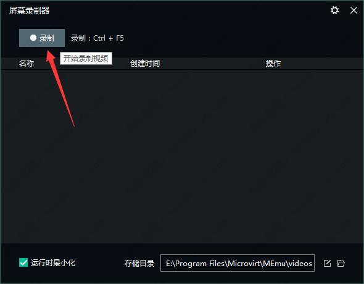Image resolution: width=364 pixels, height=284 pixels.
Task: Click the empty recordings list area
Action: tap(182, 156)
